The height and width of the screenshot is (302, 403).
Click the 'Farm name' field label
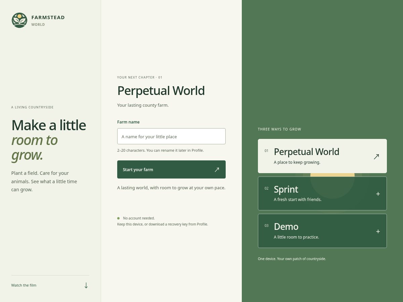[128, 122]
